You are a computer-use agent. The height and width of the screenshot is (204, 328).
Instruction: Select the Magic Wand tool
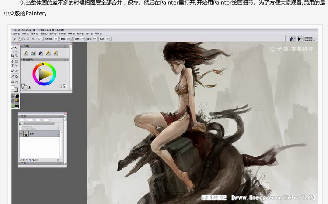tap(17, 52)
